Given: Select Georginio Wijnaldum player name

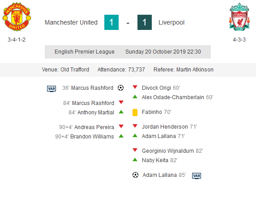Looking at the screenshot, I should (168, 151).
